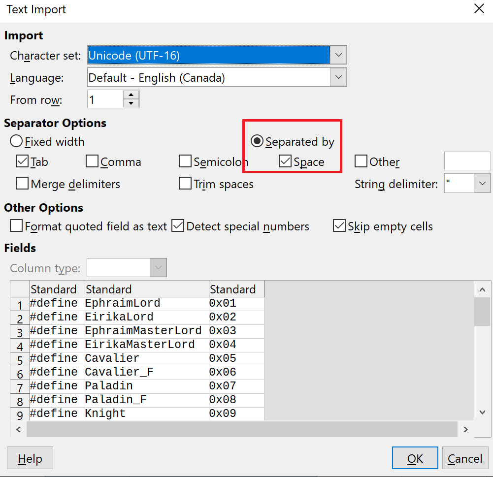
Task: Select the first Standard column header
Action: (57, 289)
